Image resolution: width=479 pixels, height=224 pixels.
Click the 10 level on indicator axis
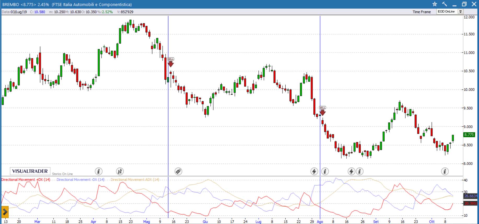[x=465, y=216]
